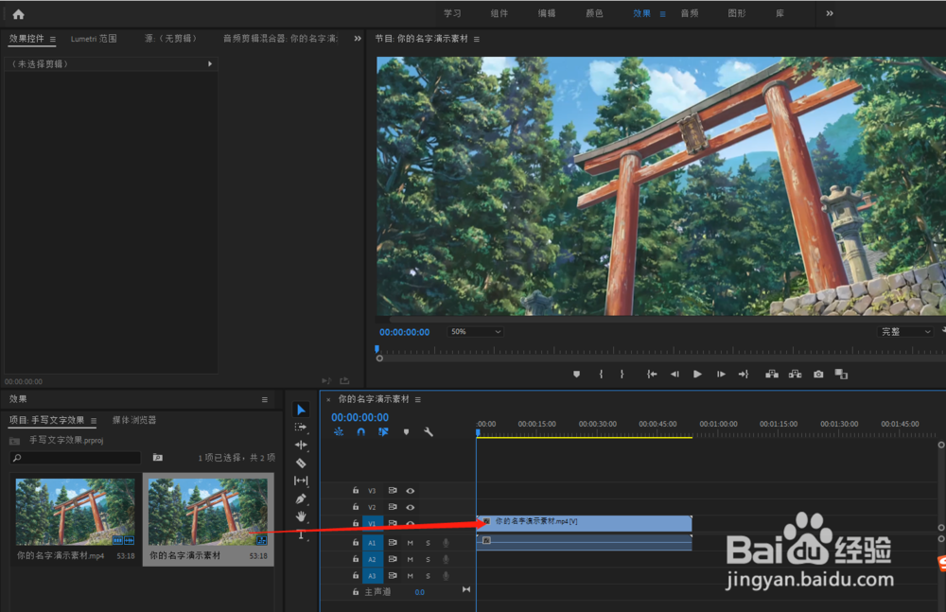Click the Lift button
Viewport: 946px width, 612px height.
coord(772,375)
